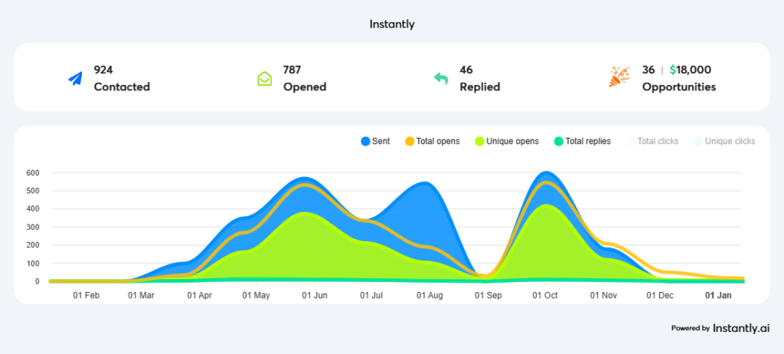
Task: Click the 01 Aug axis label
Action: pyautogui.click(x=430, y=296)
